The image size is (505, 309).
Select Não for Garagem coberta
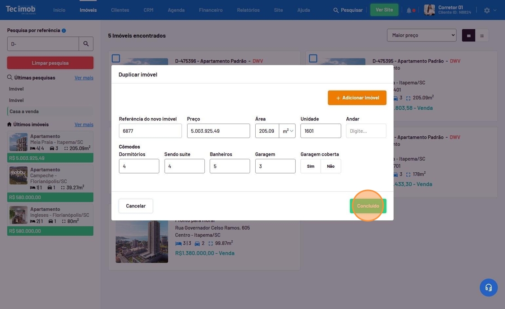(x=331, y=166)
